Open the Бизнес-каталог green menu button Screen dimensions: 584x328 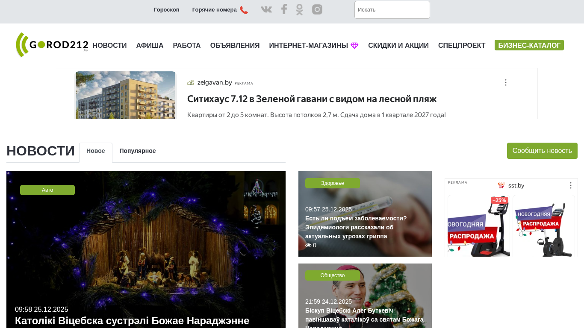[529, 45]
